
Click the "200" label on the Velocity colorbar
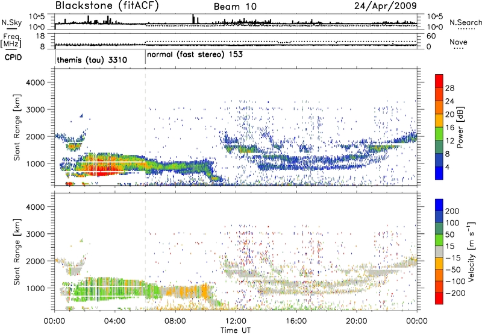[x=452, y=211]
